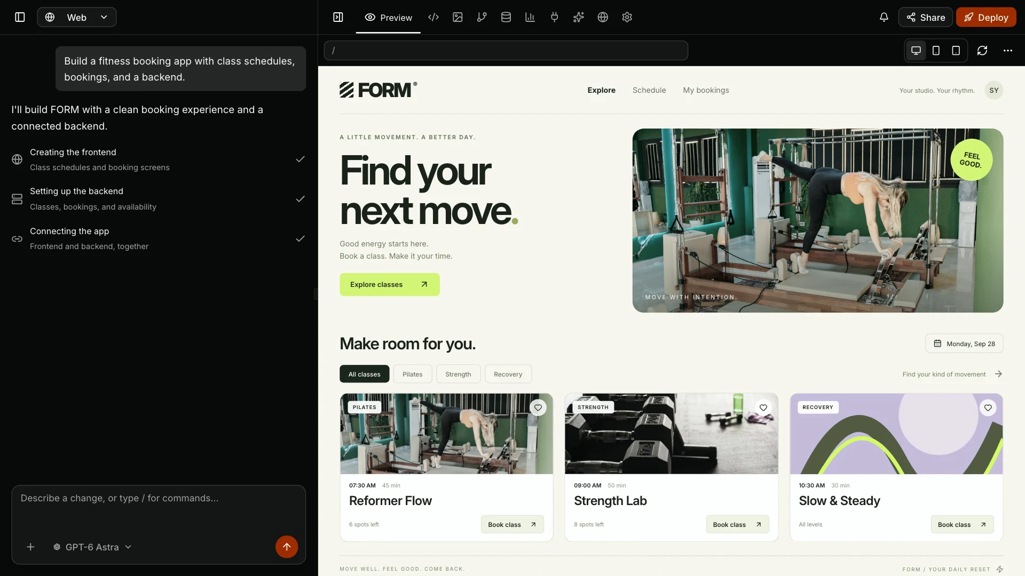Open the database icon
1025x576 pixels.
coord(506,17)
